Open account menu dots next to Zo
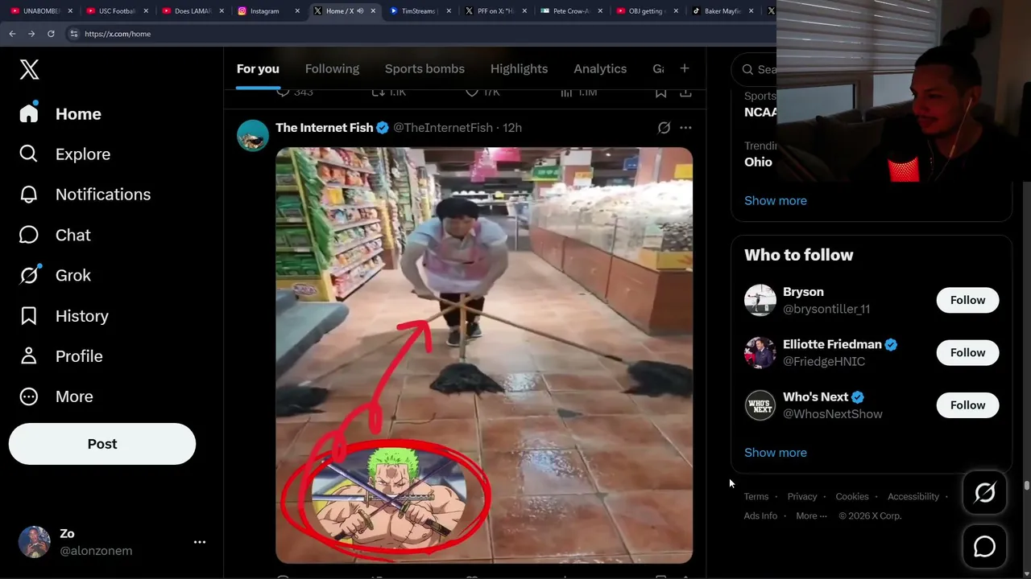 point(200,542)
